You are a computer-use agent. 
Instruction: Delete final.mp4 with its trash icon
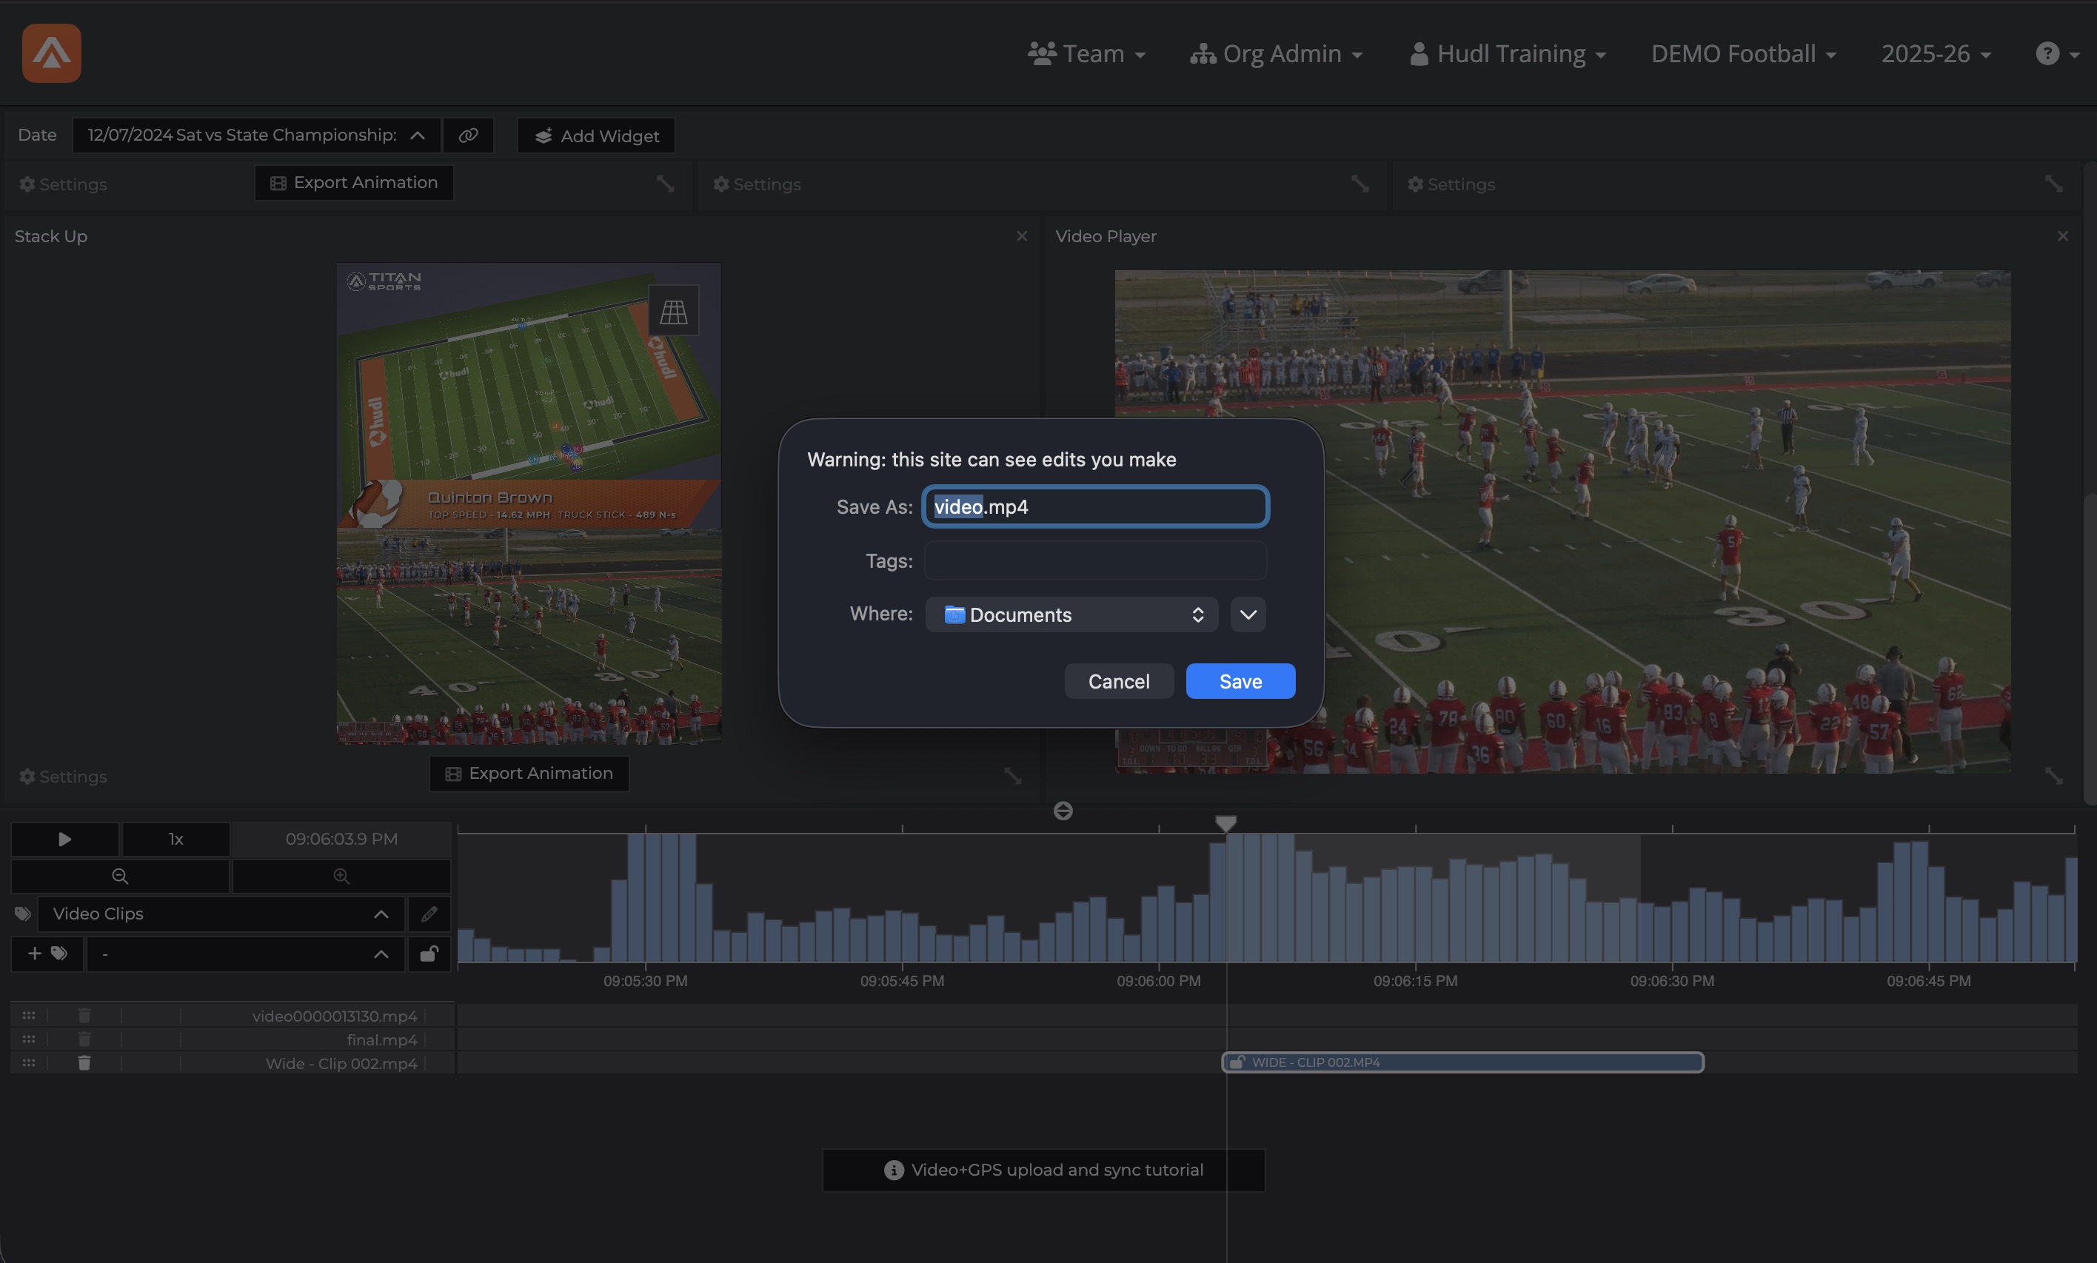(84, 1039)
